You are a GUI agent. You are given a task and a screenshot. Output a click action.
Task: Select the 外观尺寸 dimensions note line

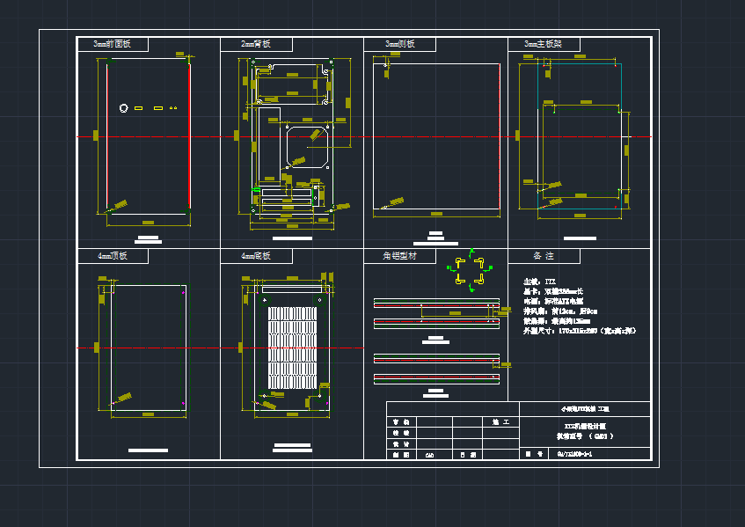click(x=576, y=330)
